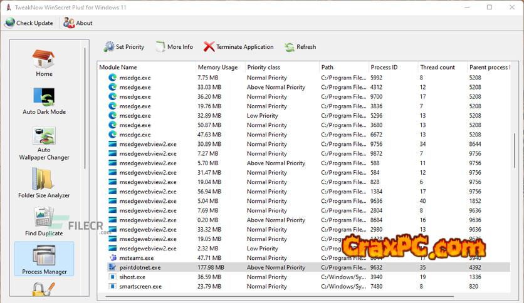Click 177.98 MB memory value
Screen dimensions: 524x303
pos(211,267)
